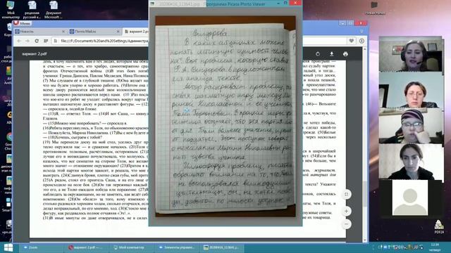Go back in Opera browser

click(19, 41)
